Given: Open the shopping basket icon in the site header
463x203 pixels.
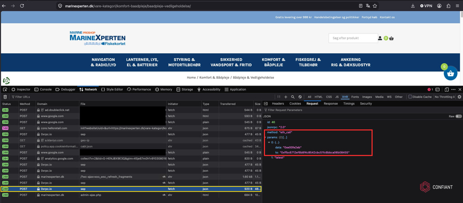Looking at the screenshot, I should 392,38.
